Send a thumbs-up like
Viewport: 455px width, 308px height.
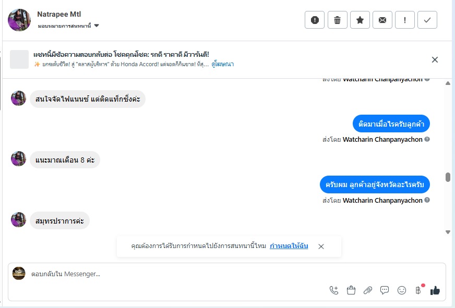[435, 290]
